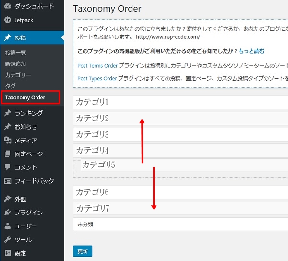The image size is (288, 261).
Task: Click the 外観 paintbrush icon
Action: click(x=8, y=199)
